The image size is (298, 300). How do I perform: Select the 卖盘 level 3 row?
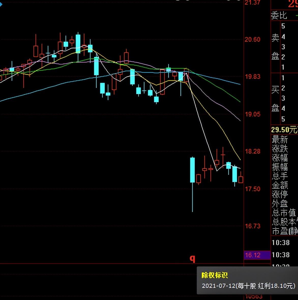289,47
